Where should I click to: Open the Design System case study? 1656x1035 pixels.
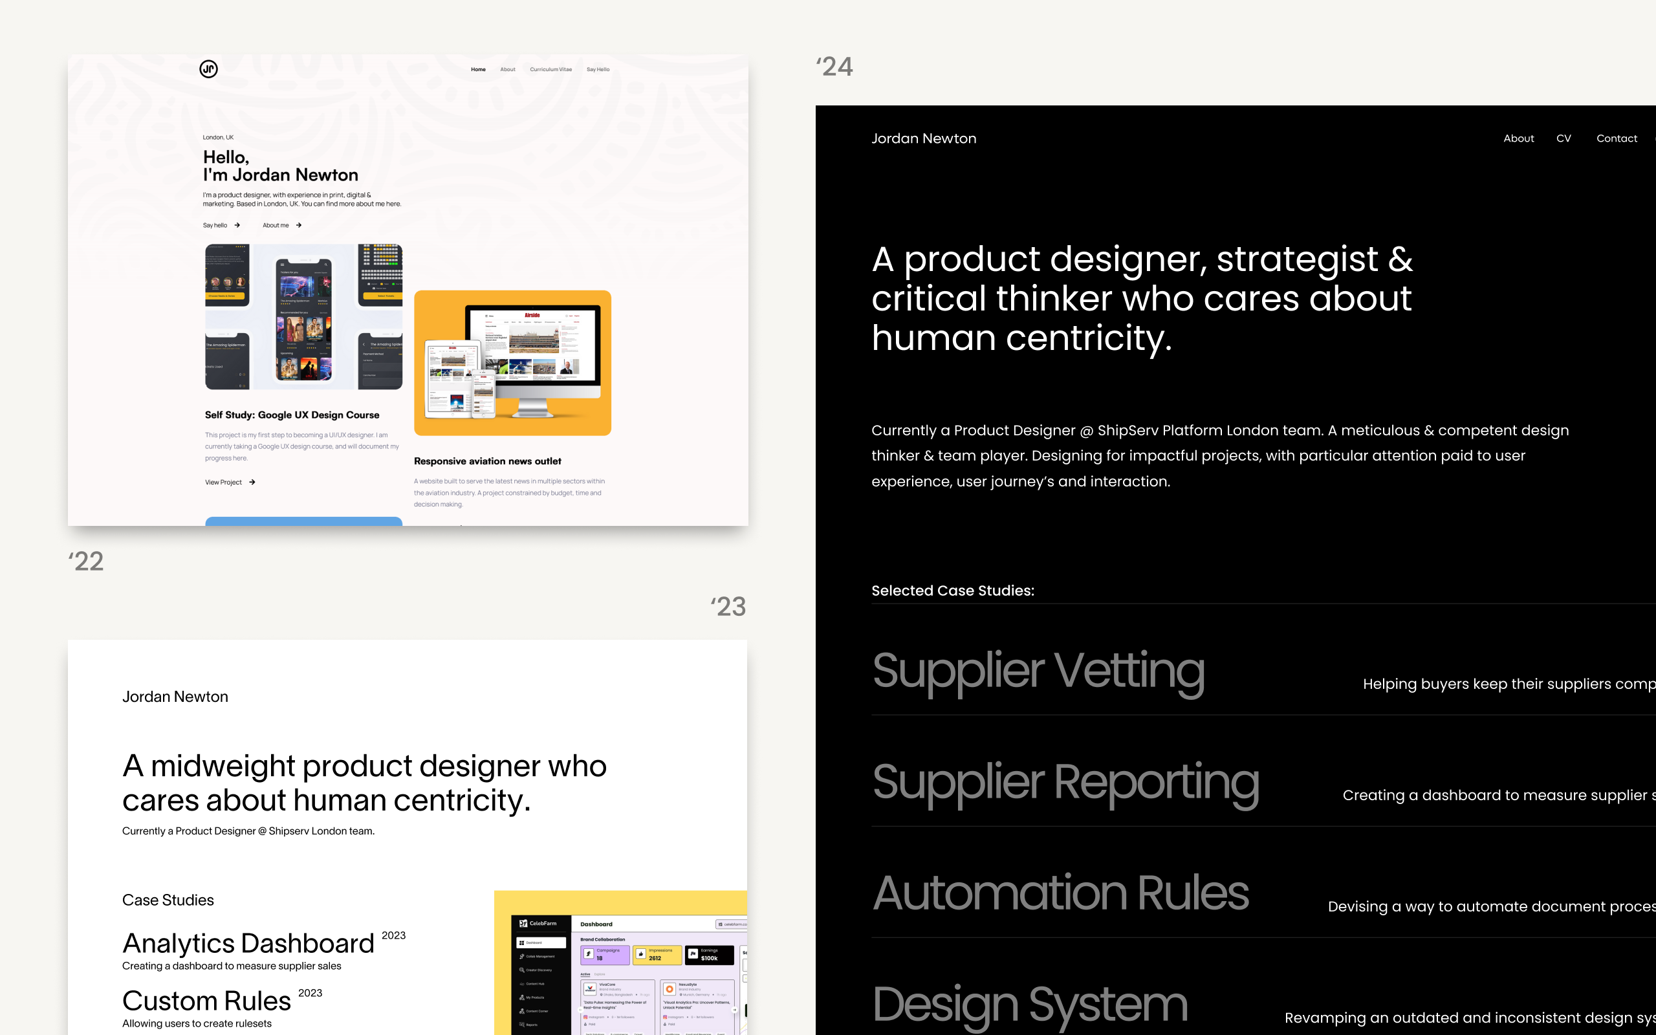[1030, 1004]
